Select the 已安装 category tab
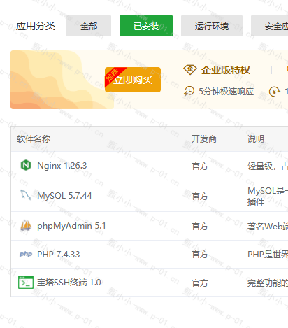The image size is (288, 328). pyautogui.click(x=146, y=26)
